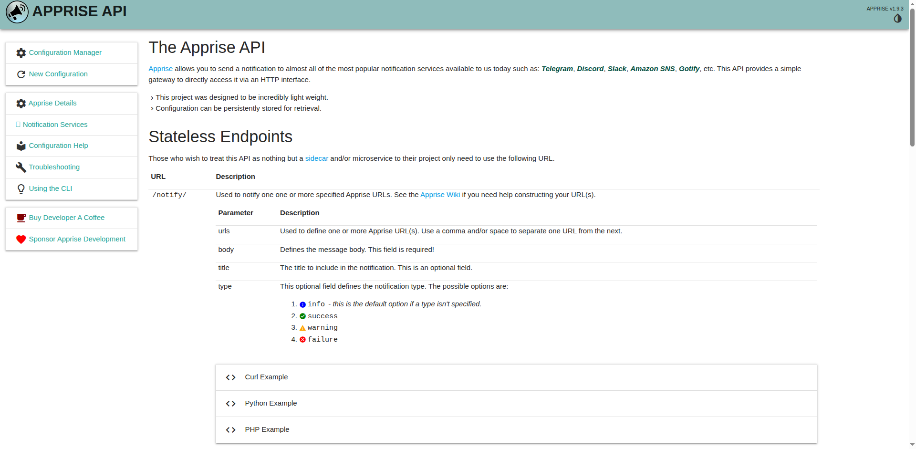Click the Configuration Manager gear icon
This screenshot has height=449, width=916.
point(21,53)
